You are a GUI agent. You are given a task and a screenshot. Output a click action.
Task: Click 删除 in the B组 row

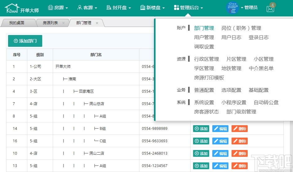[x=240, y=129]
